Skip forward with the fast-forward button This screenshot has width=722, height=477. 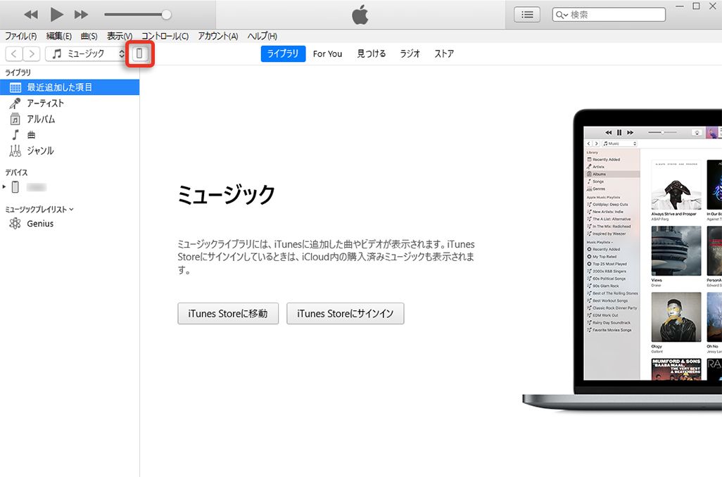pyautogui.click(x=81, y=15)
